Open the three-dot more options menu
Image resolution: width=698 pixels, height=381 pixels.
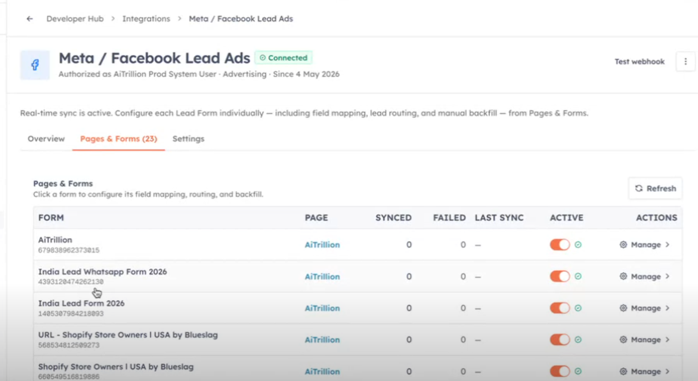point(686,61)
